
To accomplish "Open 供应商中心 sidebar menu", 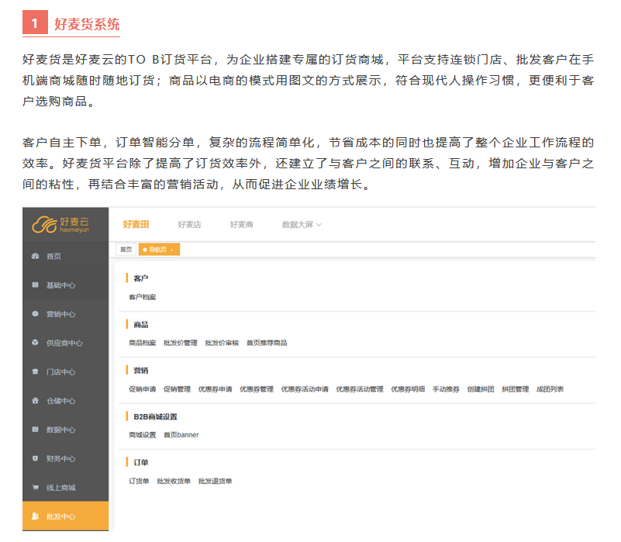I will (65, 343).
